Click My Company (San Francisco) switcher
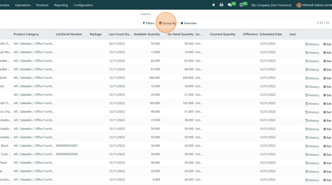 (271, 5)
